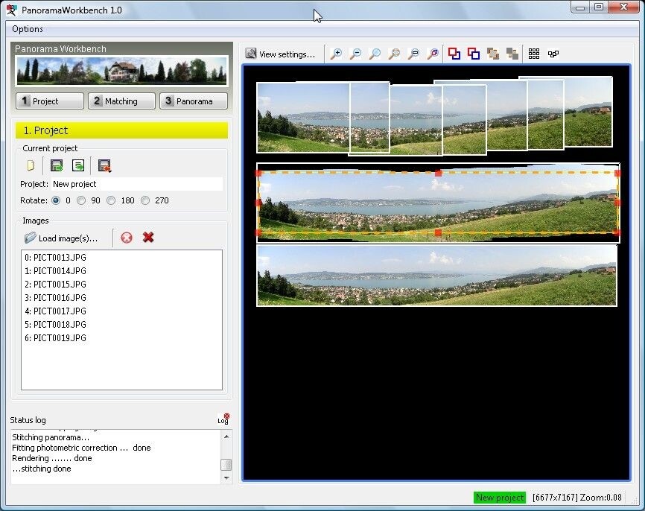Click the [6677x7167] Zoom:0.08 status text

click(576, 498)
